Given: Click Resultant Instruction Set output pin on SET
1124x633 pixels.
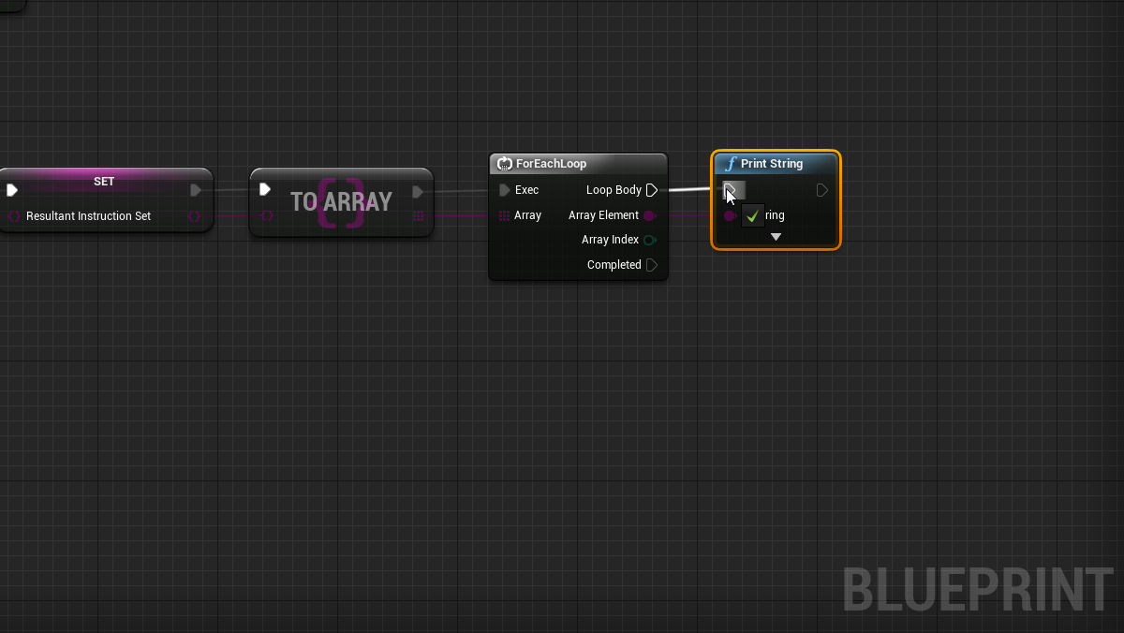Looking at the screenshot, I should coord(194,216).
